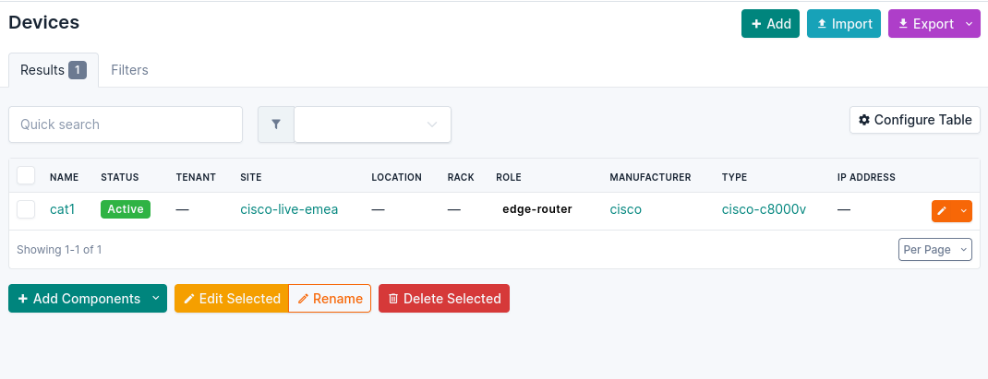Click the upload icon on Import button

pyautogui.click(x=822, y=24)
